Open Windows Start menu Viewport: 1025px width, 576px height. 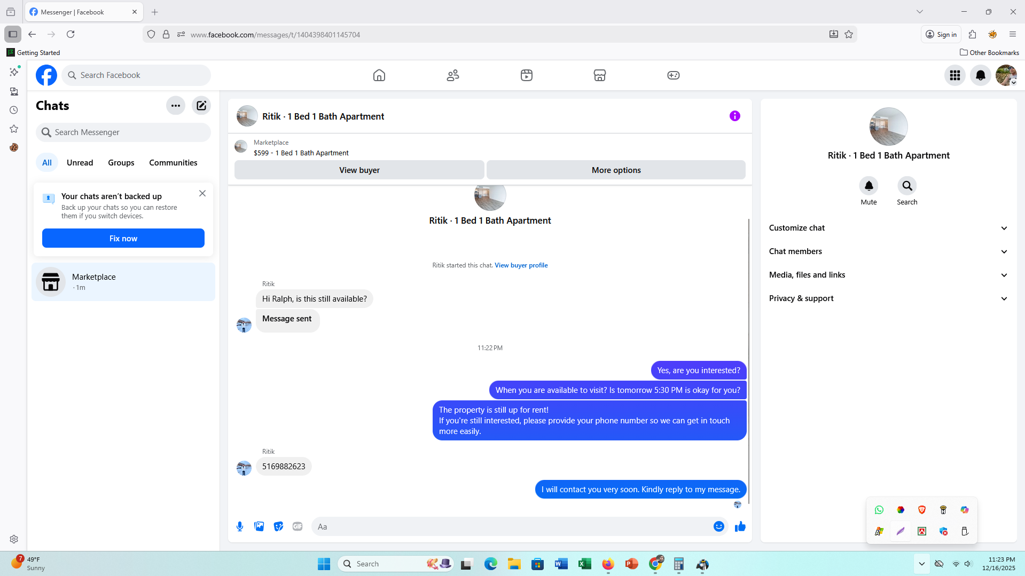324,564
